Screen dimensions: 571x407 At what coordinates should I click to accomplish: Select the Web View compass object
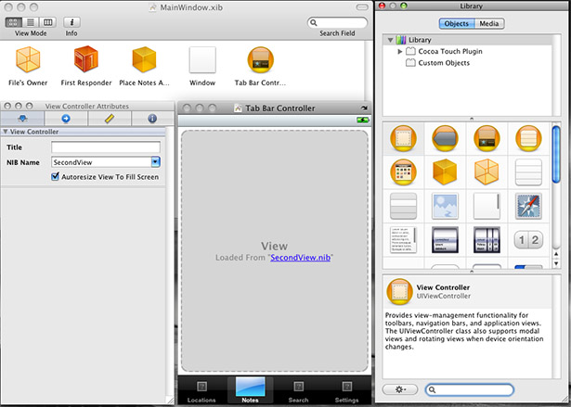529,206
